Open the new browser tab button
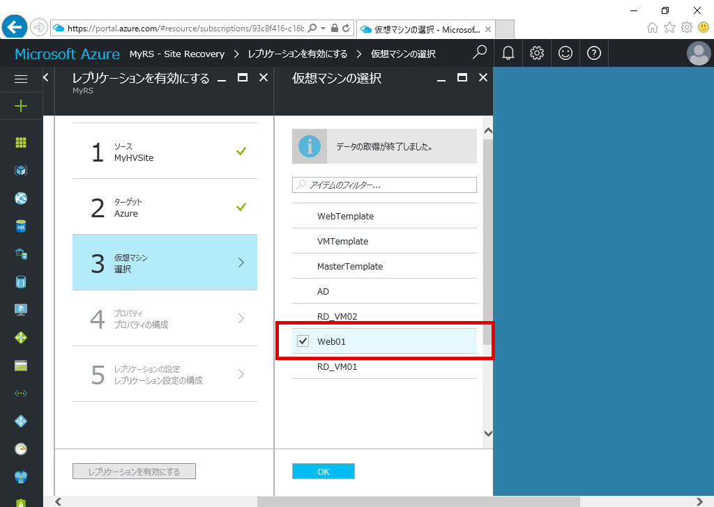This screenshot has width=714, height=507. click(x=505, y=29)
